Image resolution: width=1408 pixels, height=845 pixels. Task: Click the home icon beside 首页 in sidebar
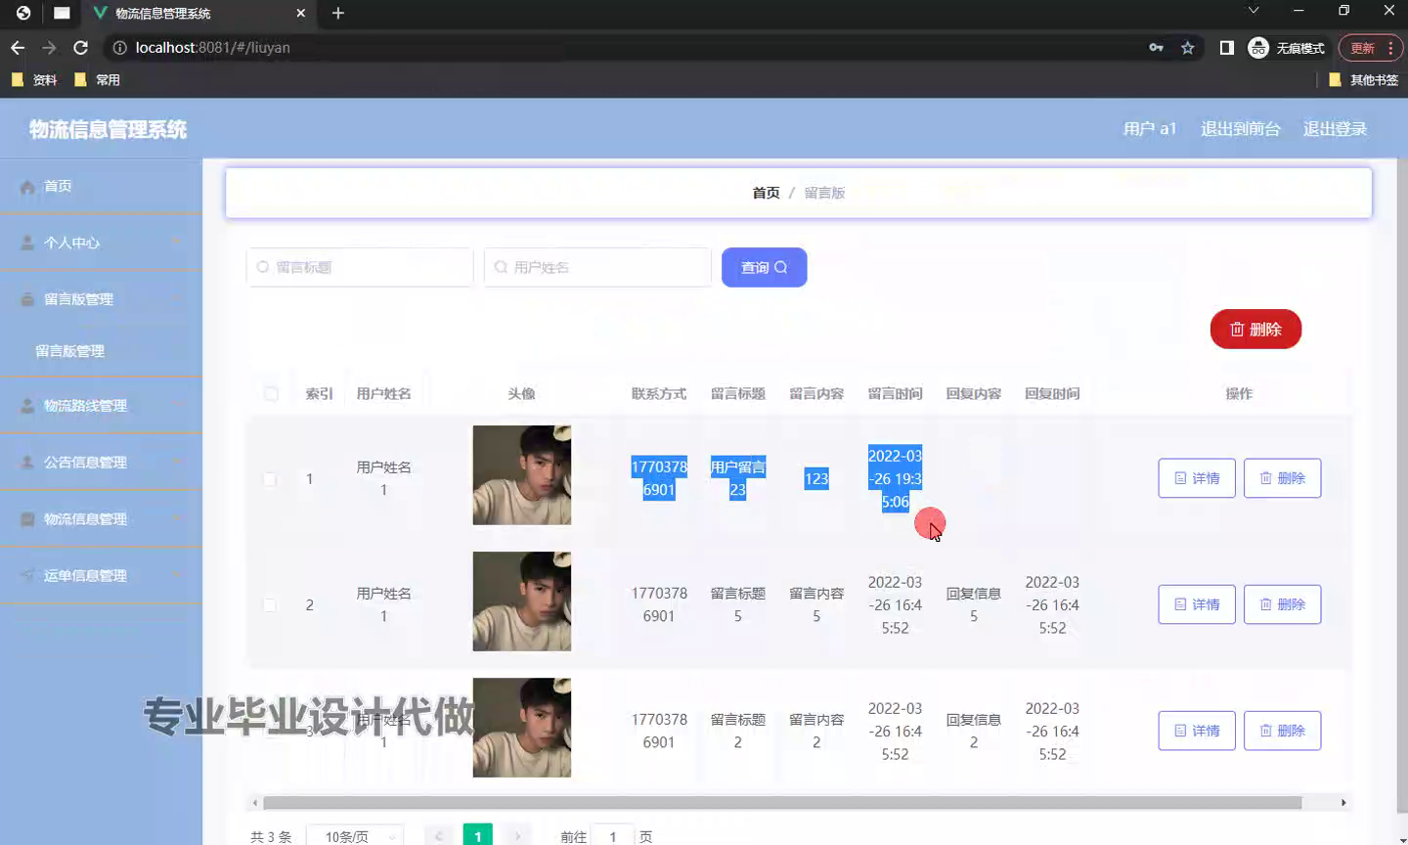27,186
